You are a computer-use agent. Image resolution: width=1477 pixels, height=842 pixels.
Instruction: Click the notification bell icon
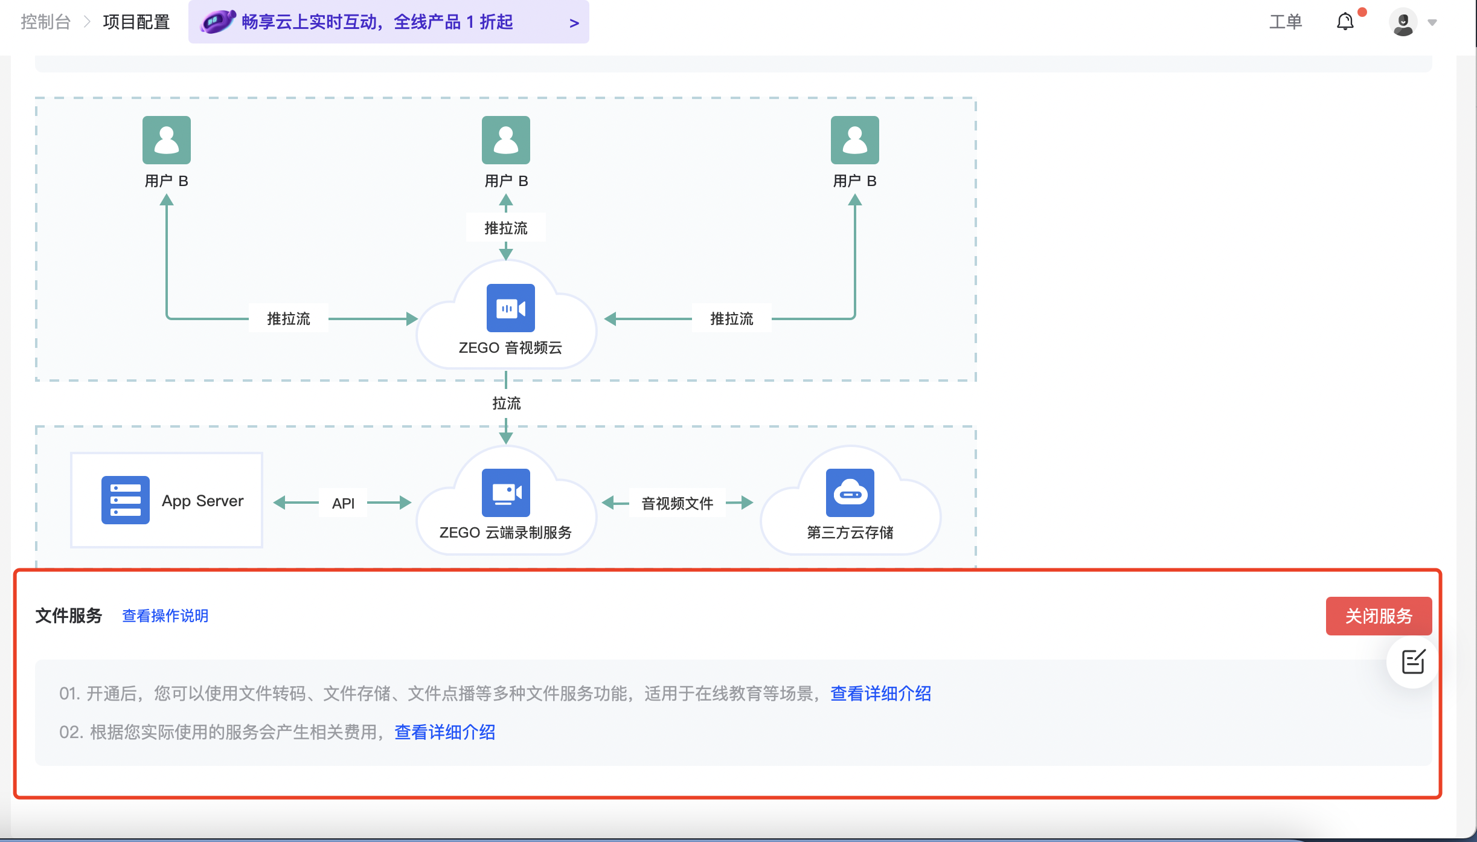(1345, 22)
